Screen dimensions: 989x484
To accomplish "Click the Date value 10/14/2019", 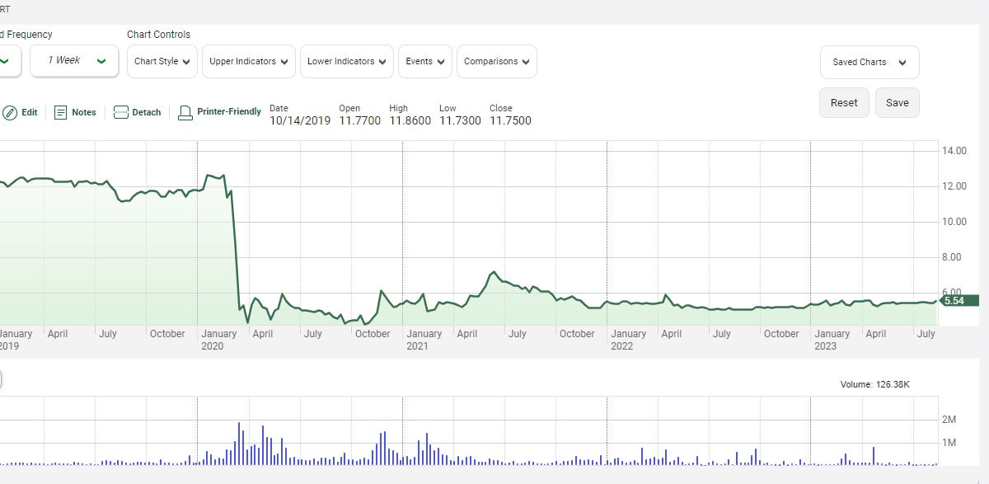I will click(299, 120).
